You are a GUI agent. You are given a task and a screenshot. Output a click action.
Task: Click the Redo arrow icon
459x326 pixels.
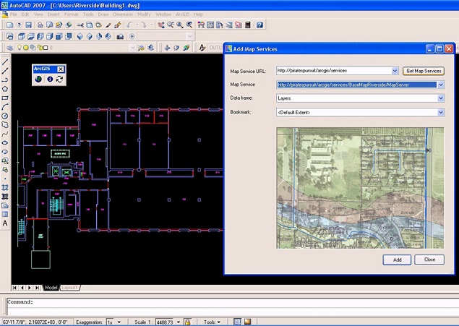coord(143,25)
